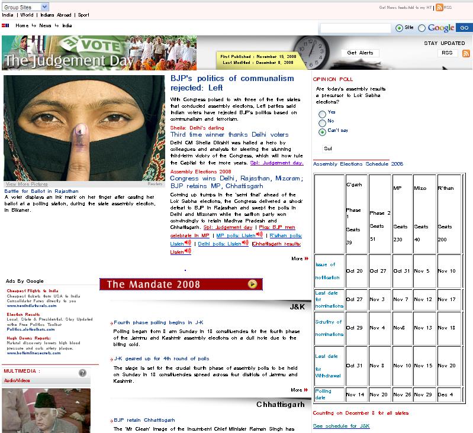The image size is (473, 433).
Task: Click the orange RSS icon beside Get Alerts
Action: click(x=466, y=53)
